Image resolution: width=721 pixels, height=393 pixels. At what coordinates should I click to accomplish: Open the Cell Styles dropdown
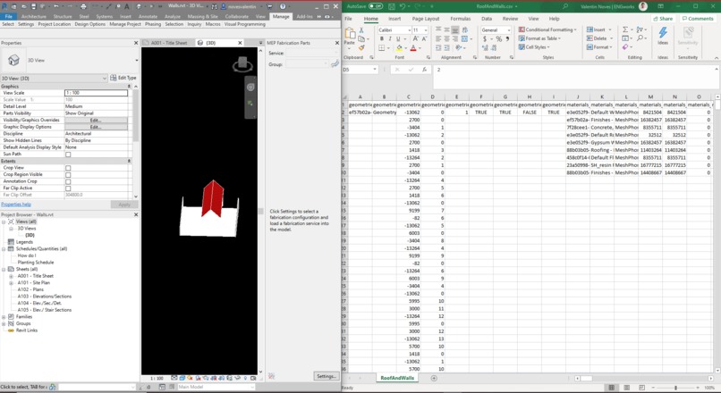(534, 46)
